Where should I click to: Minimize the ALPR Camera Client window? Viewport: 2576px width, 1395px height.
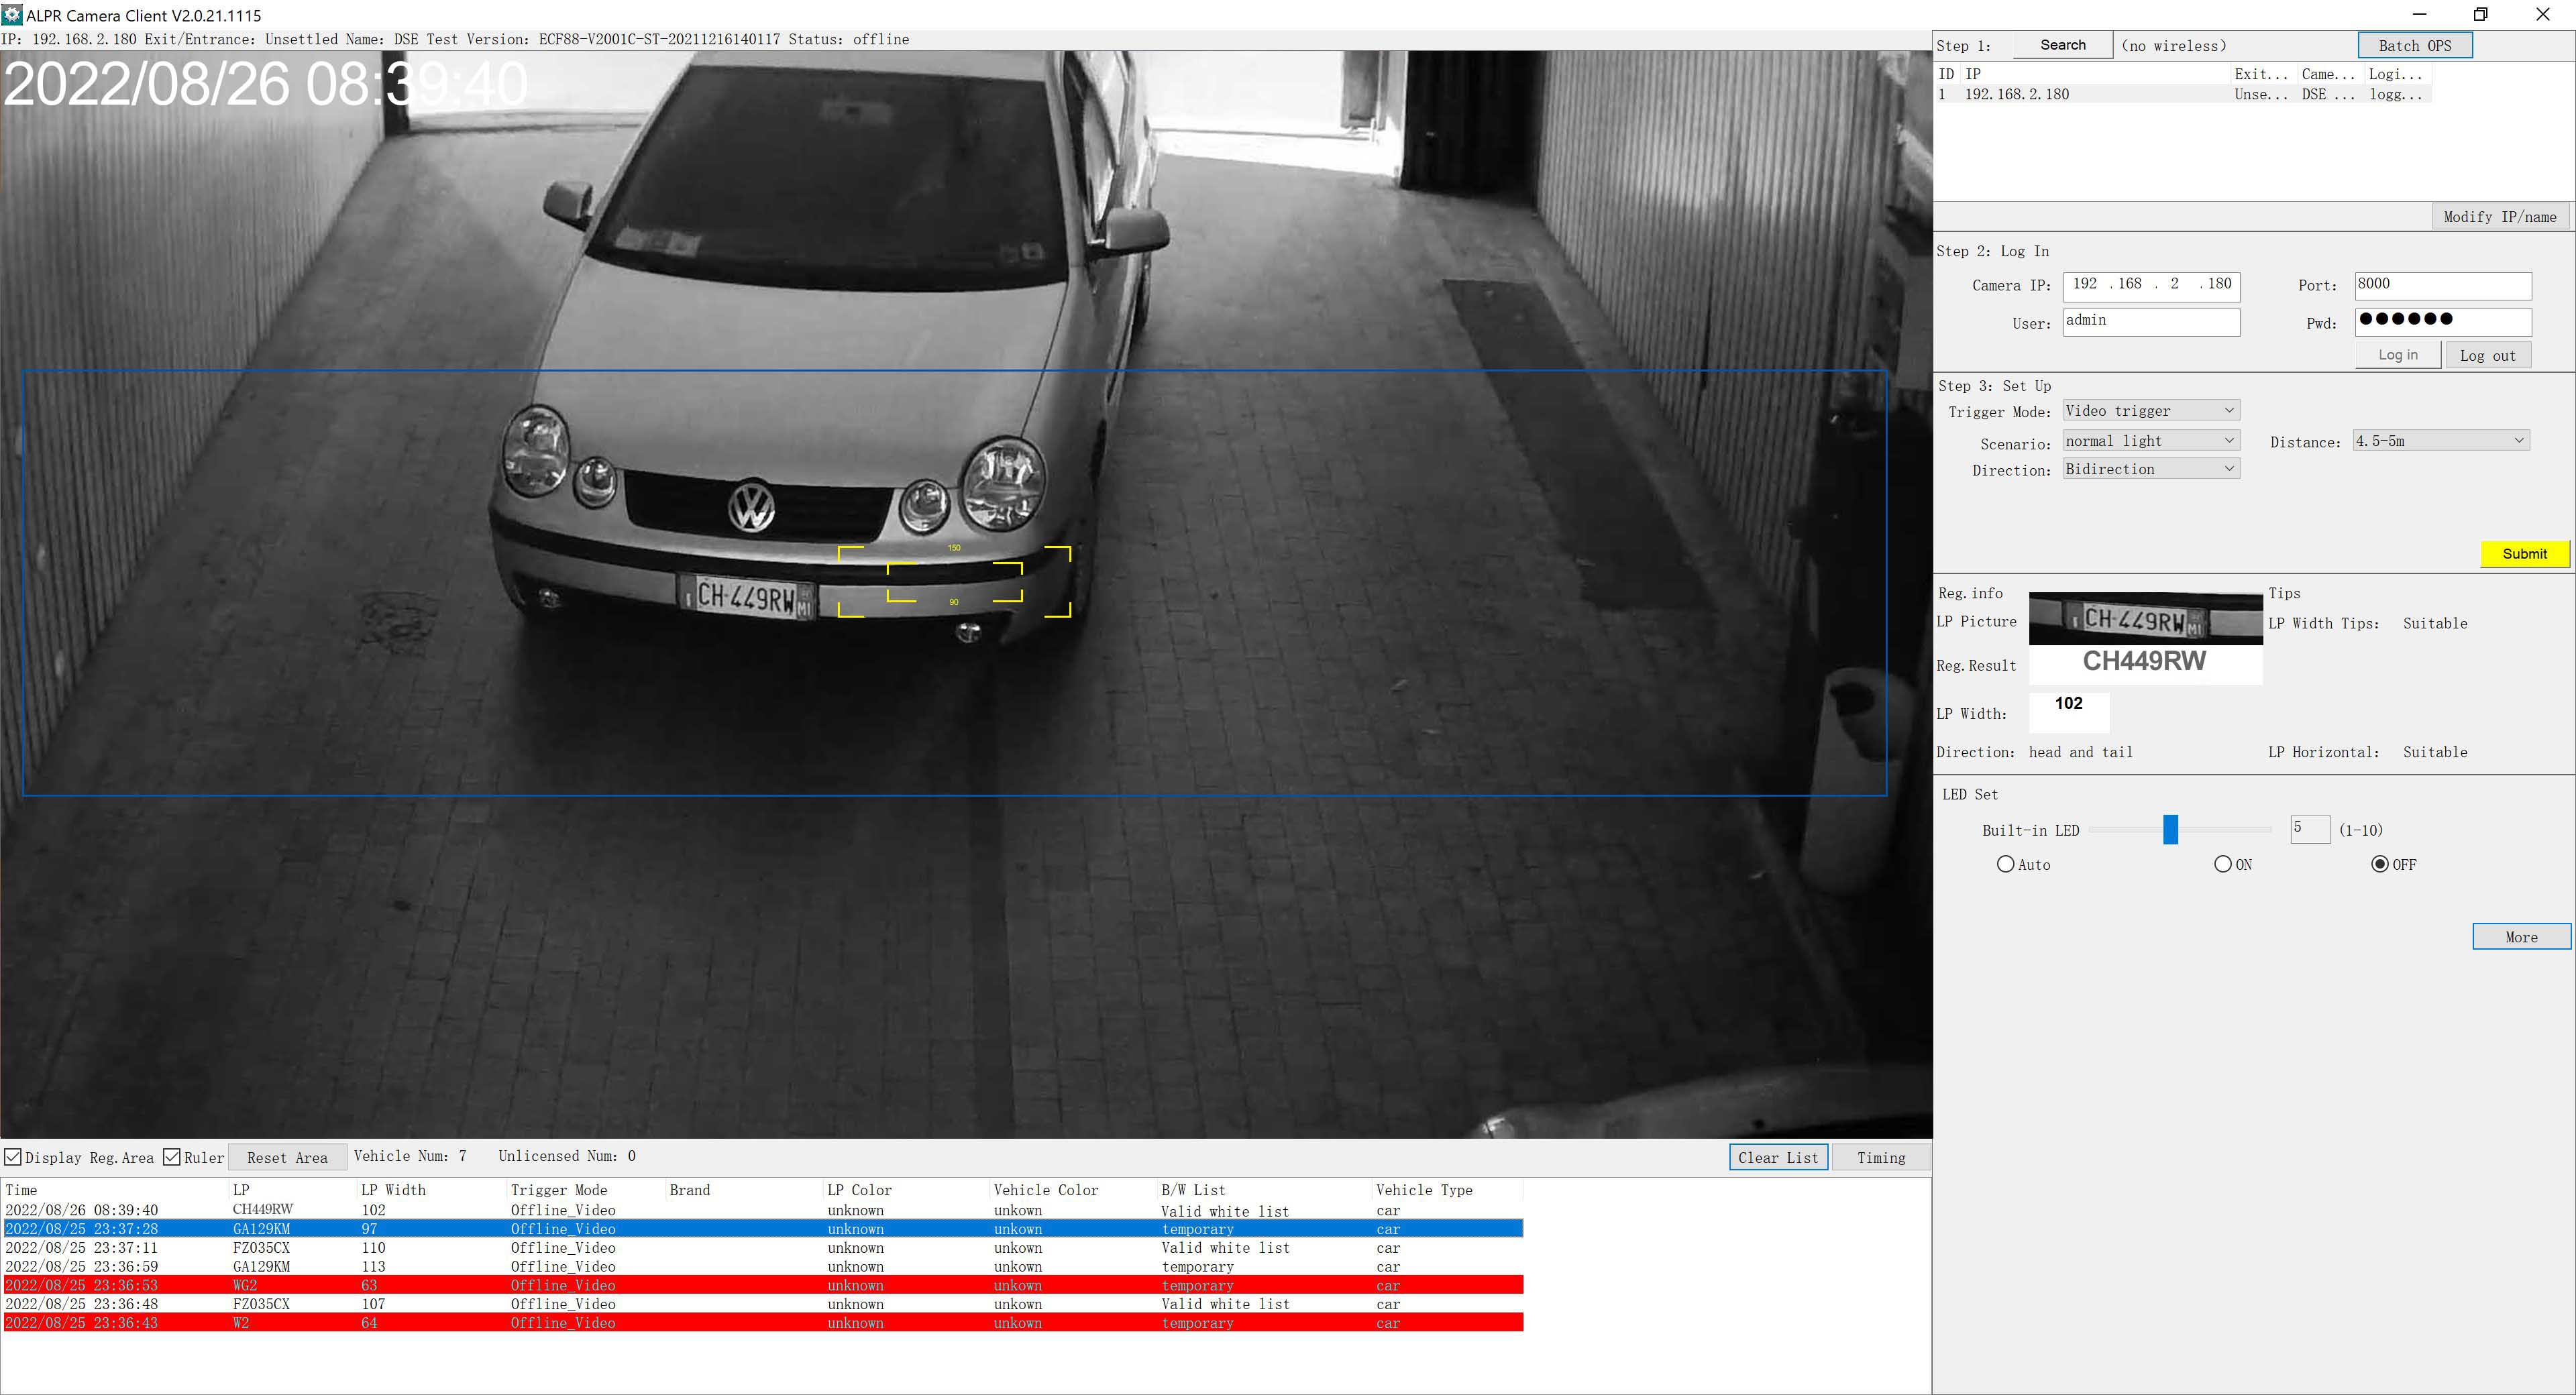coord(2419,14)
